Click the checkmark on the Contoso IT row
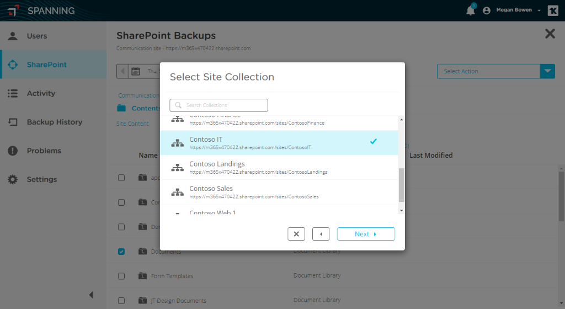565x309 pixels. point(374,142)
